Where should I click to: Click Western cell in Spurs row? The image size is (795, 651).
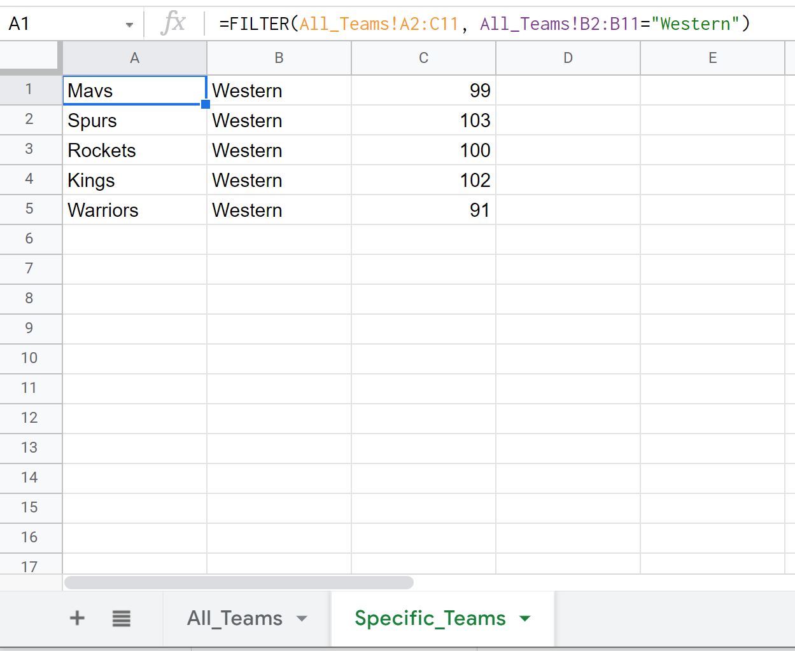[279, 120]
